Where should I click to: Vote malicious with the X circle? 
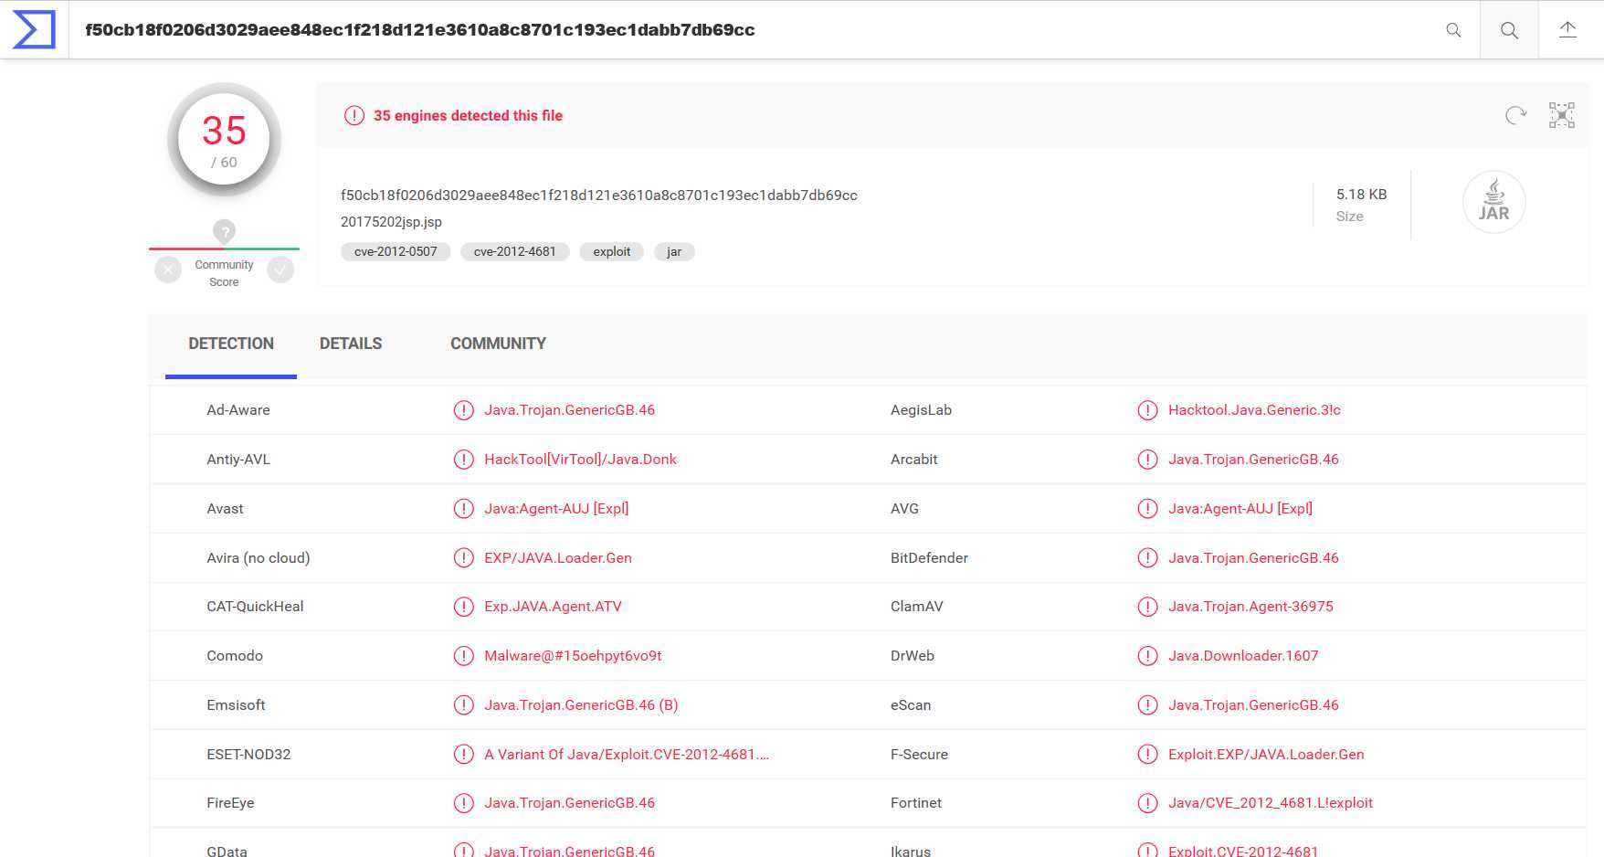[x=168, y=270]
